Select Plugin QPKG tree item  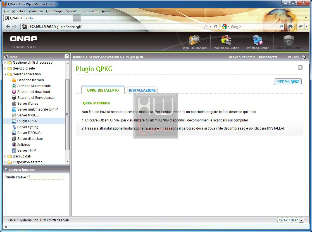(x=27, y=121)
